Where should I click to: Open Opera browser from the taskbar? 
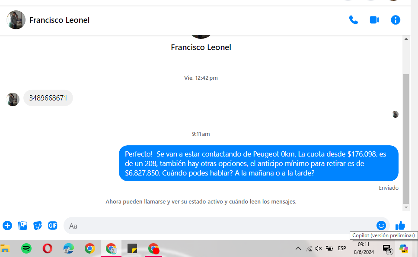47,248
